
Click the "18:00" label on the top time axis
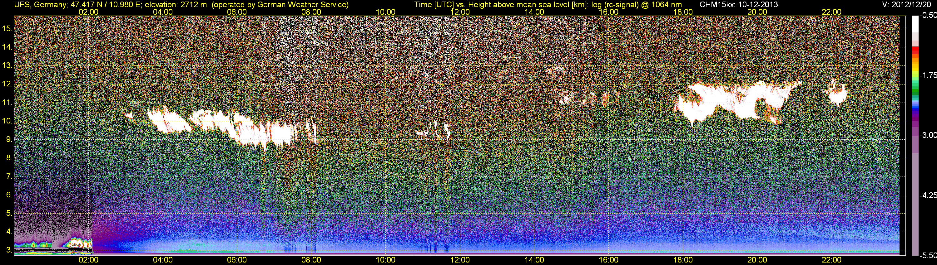683,12
